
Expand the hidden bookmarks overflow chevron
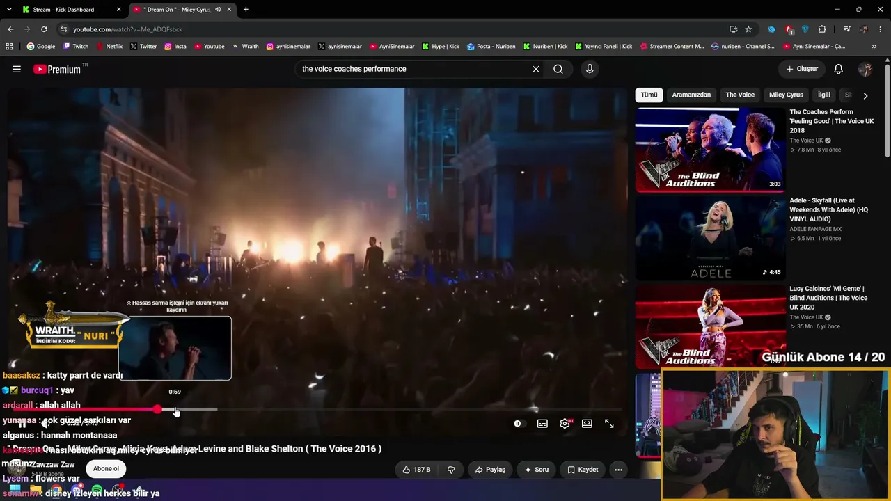874,47
